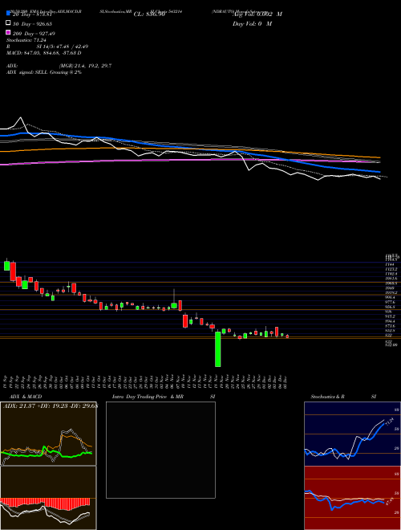This screenshot has width=401, height=530.
Task: Open the ADX line chart panel
Action: click(x=48, y=434)
